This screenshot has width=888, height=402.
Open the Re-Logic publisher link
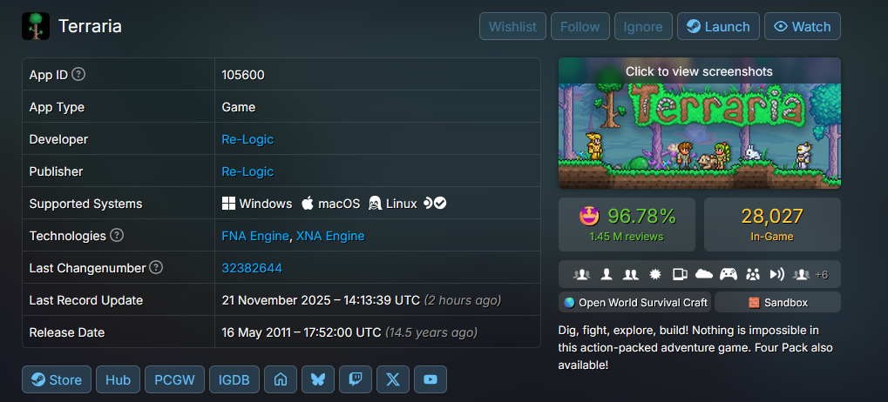[x=247, y=171]
